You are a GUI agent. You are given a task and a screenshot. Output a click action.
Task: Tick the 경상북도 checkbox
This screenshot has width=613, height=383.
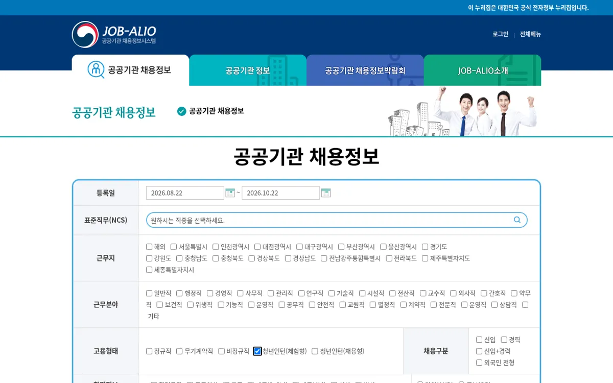[x=252, y=258]
